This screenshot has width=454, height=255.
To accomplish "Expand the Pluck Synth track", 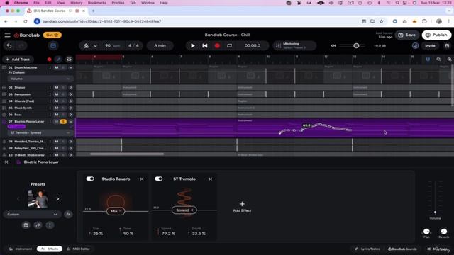I will (71, 108).
